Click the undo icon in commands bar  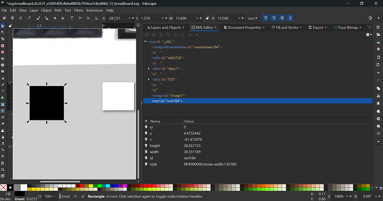pyautogui.click(x=379, y=73)
